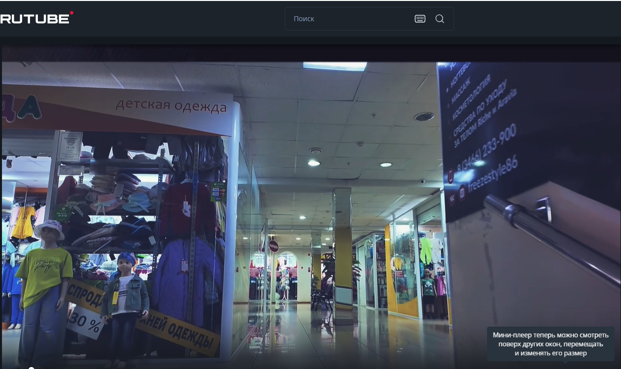Click the video progress bar handle
The height and width of the screenshot is (369, 621).
32,368
